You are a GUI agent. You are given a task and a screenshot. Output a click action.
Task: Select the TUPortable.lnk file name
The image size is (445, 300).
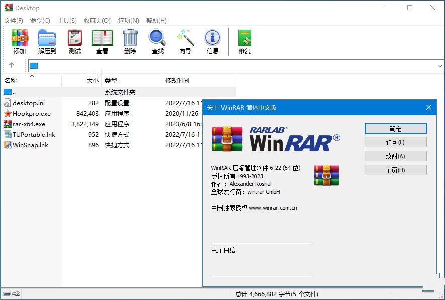coord(34,134)
